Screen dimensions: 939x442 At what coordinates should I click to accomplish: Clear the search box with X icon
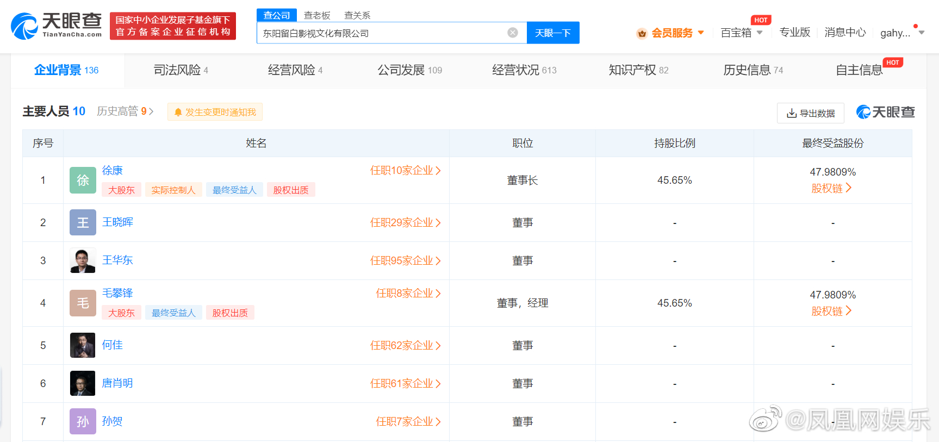(512, 33)
